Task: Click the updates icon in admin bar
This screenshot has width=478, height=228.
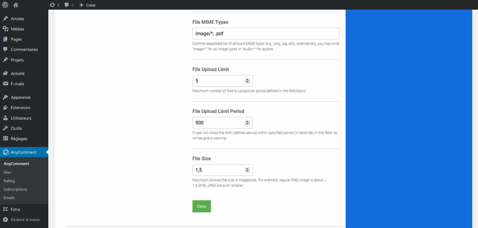Action: pos(52,5)
